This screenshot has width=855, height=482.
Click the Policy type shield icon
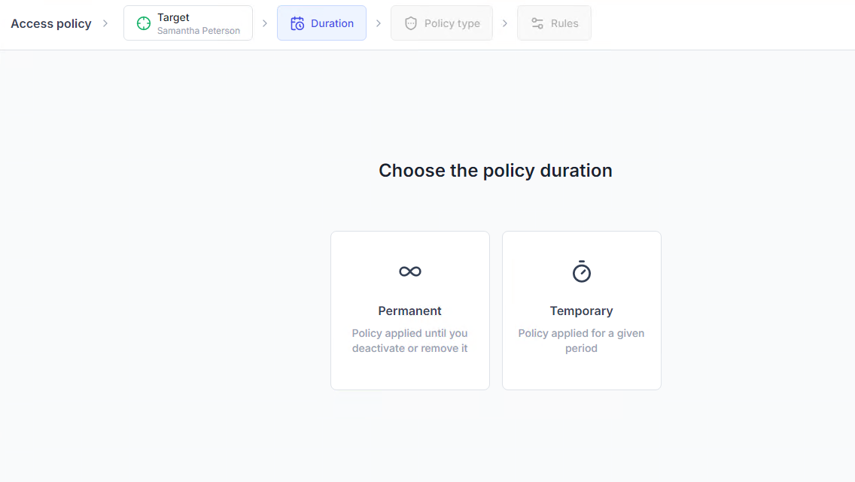(x=410, y=23)
